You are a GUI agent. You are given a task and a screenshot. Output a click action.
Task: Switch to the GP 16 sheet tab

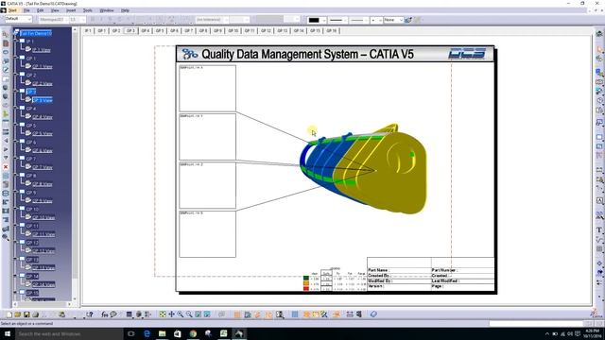332,30
